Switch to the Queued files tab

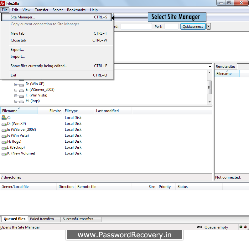click(14, 219)
